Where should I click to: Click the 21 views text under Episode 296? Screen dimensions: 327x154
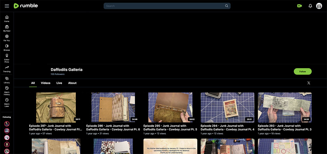pyautogui.click(x=104, y=133)
